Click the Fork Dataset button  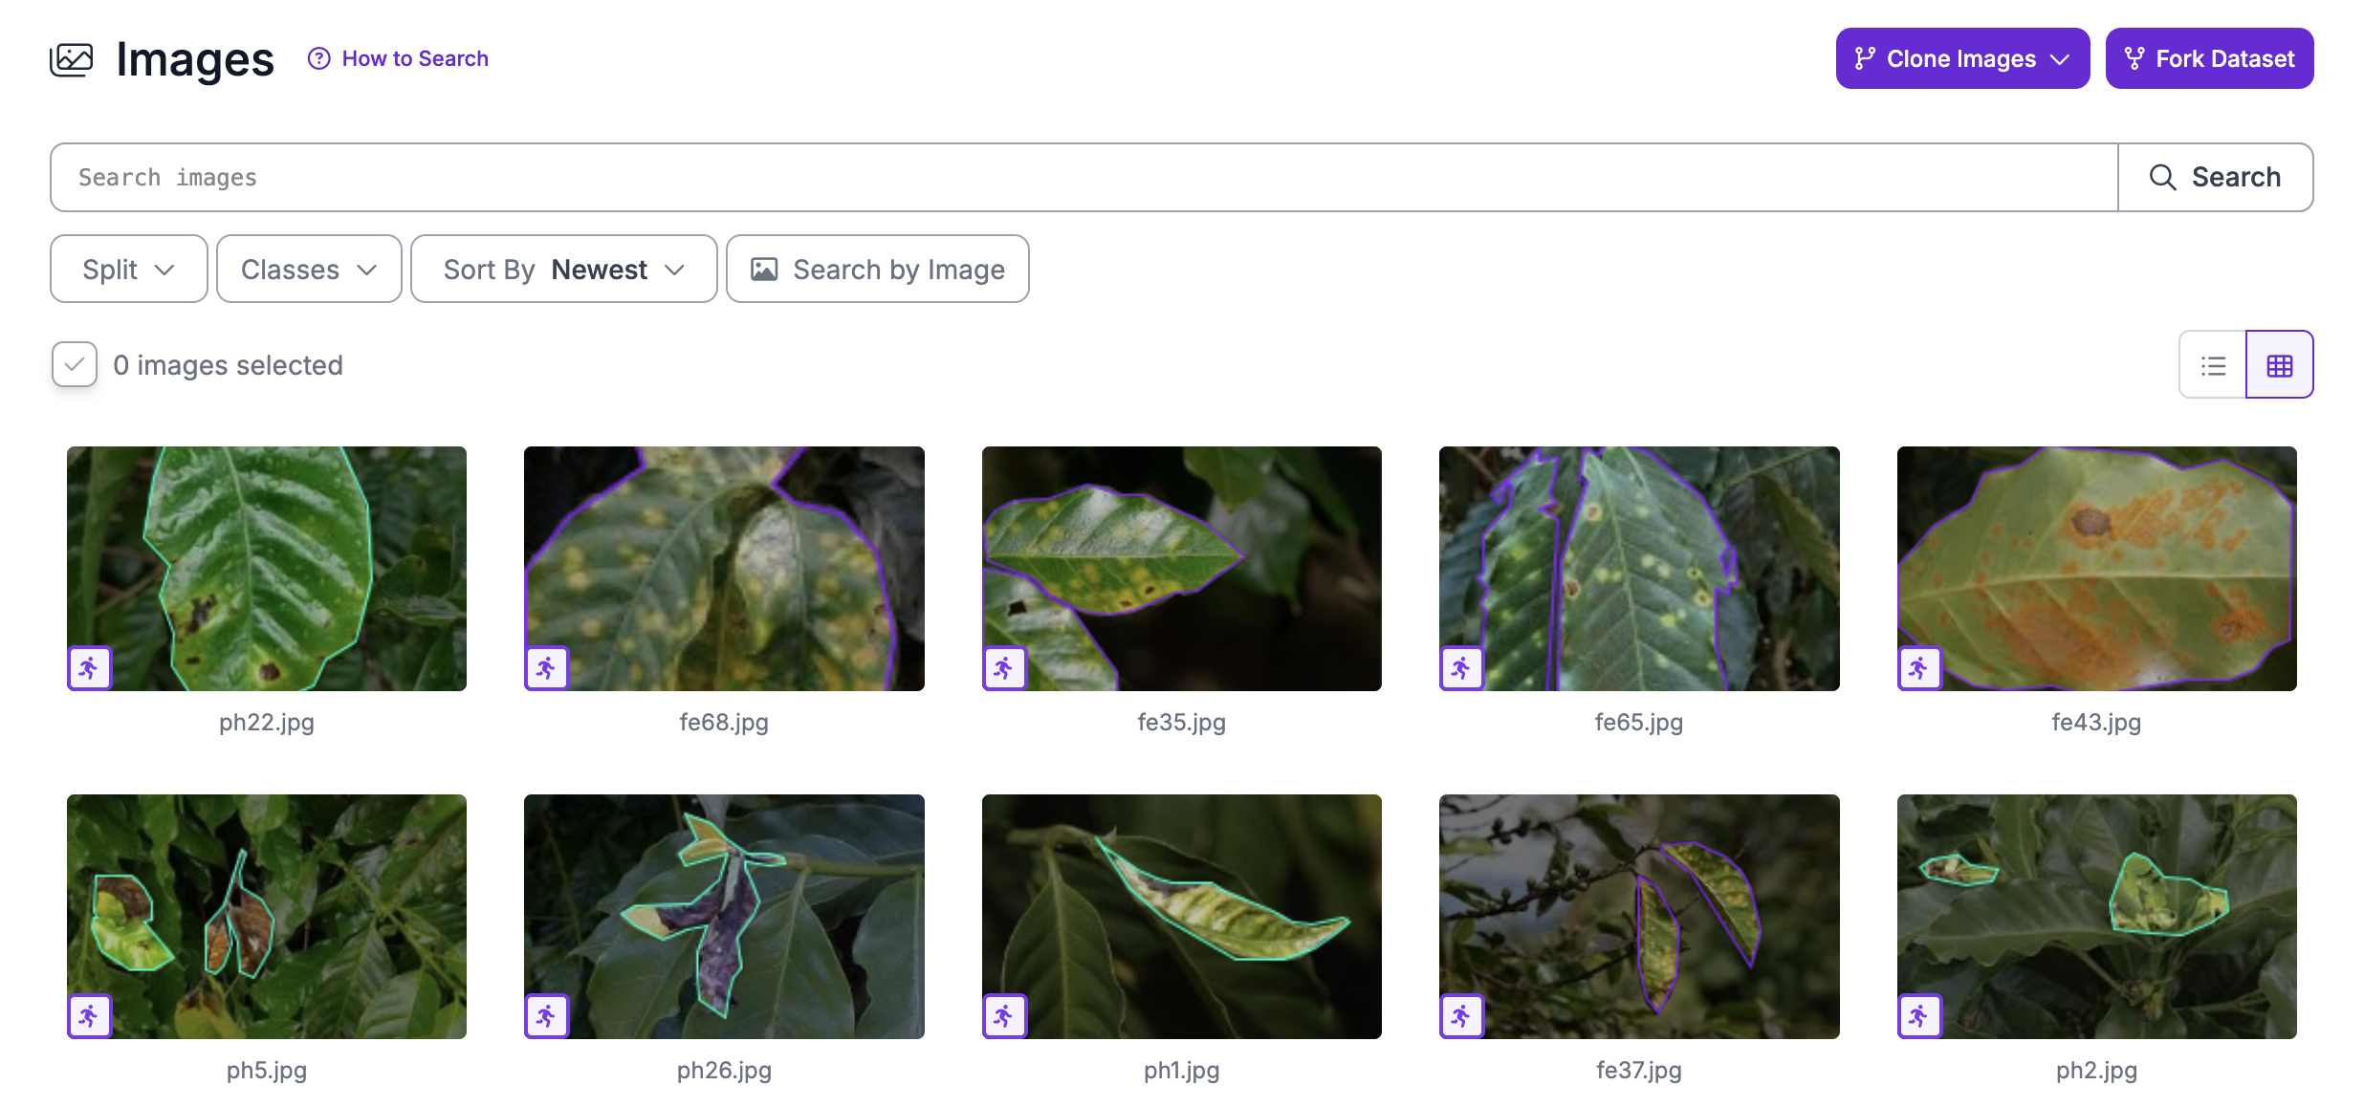[x=2209, y=58]
